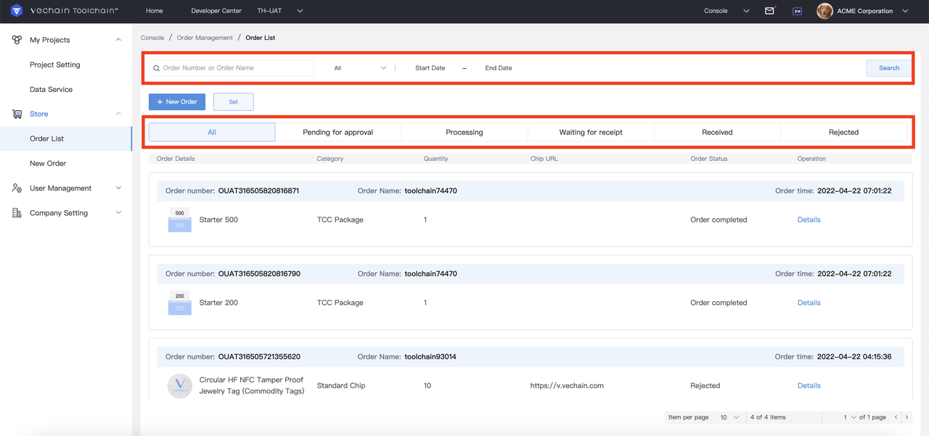Click order number OUAT316505820816790
This screenshot has height=436, width=929.
tap(259, 274)
